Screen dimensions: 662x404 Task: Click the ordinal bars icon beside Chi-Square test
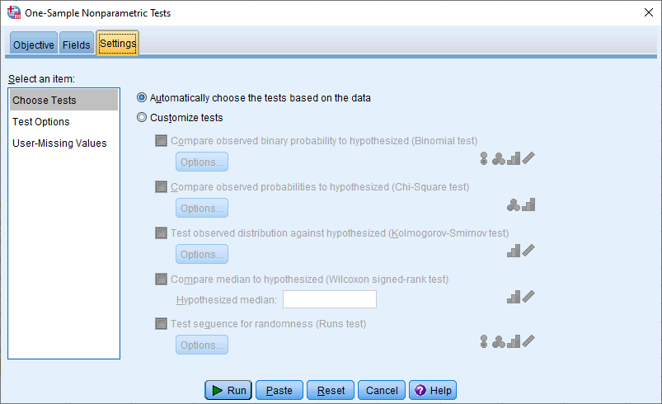click(528, 204)
